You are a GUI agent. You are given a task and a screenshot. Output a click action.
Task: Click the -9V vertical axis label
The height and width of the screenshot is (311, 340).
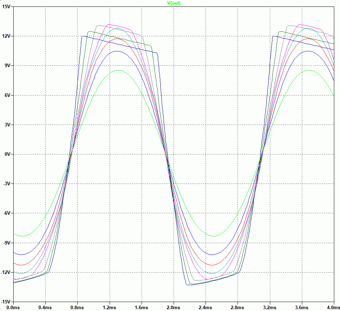click(7, 243)
